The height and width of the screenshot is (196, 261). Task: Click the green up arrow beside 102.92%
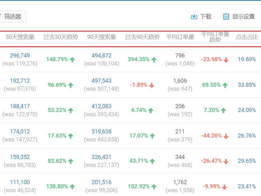point(154,186)
